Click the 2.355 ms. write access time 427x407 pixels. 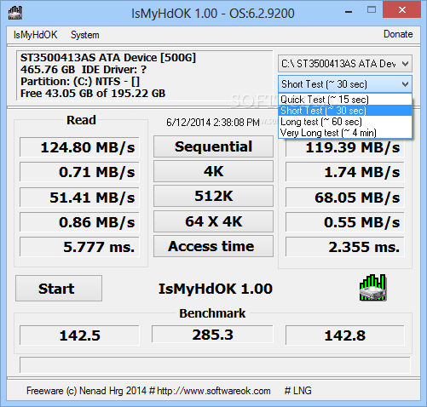pyautogui.click(x=345, y=247)
